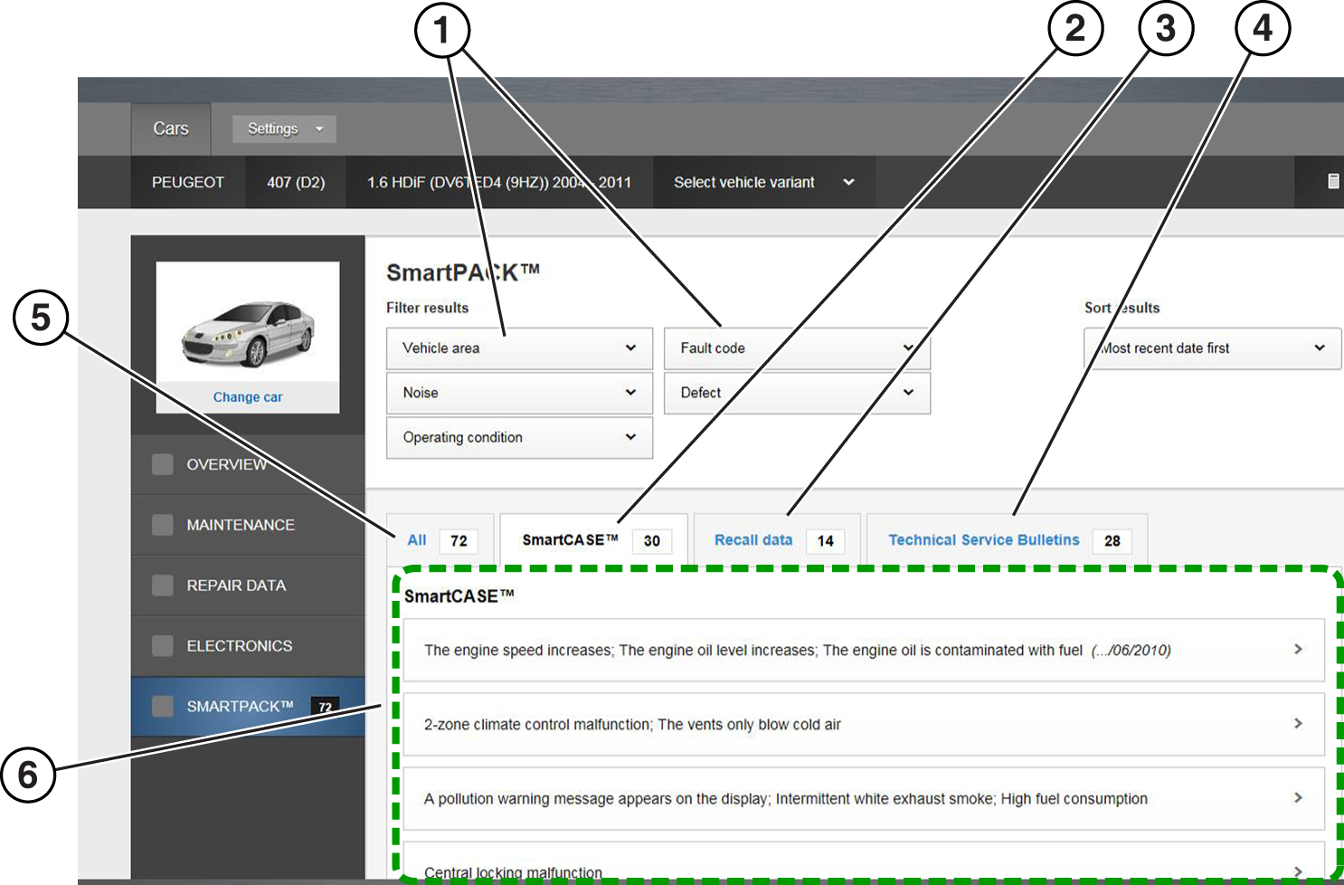Click the clipboard icon in vehicle bar
The height and width of the screenshot is (885, 1344).
click(x=1332, y=182)
